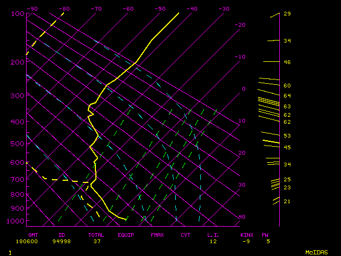Click the PW header label
341x256 pixels.
[265, 235]
